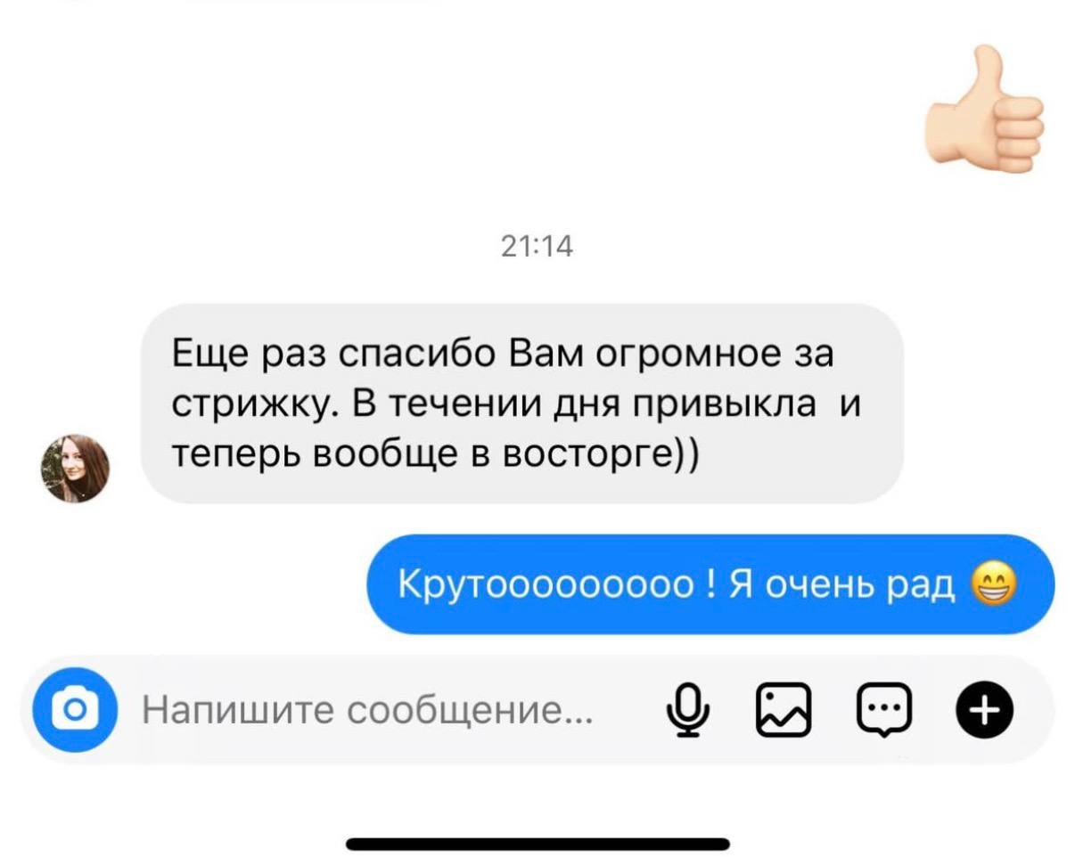Select the gray received message bubble
1075x857 pixels.
[x=522, y=404]
